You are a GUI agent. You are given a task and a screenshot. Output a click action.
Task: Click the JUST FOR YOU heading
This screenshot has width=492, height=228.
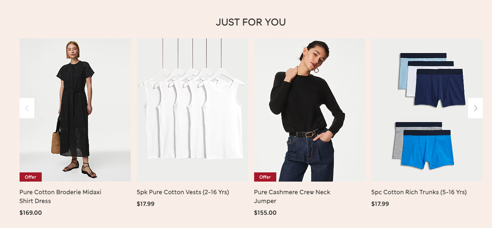251,22
